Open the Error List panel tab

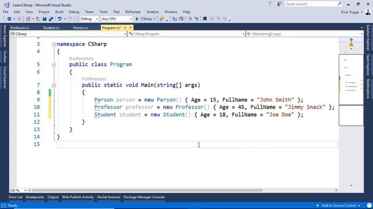click(16, 197)
